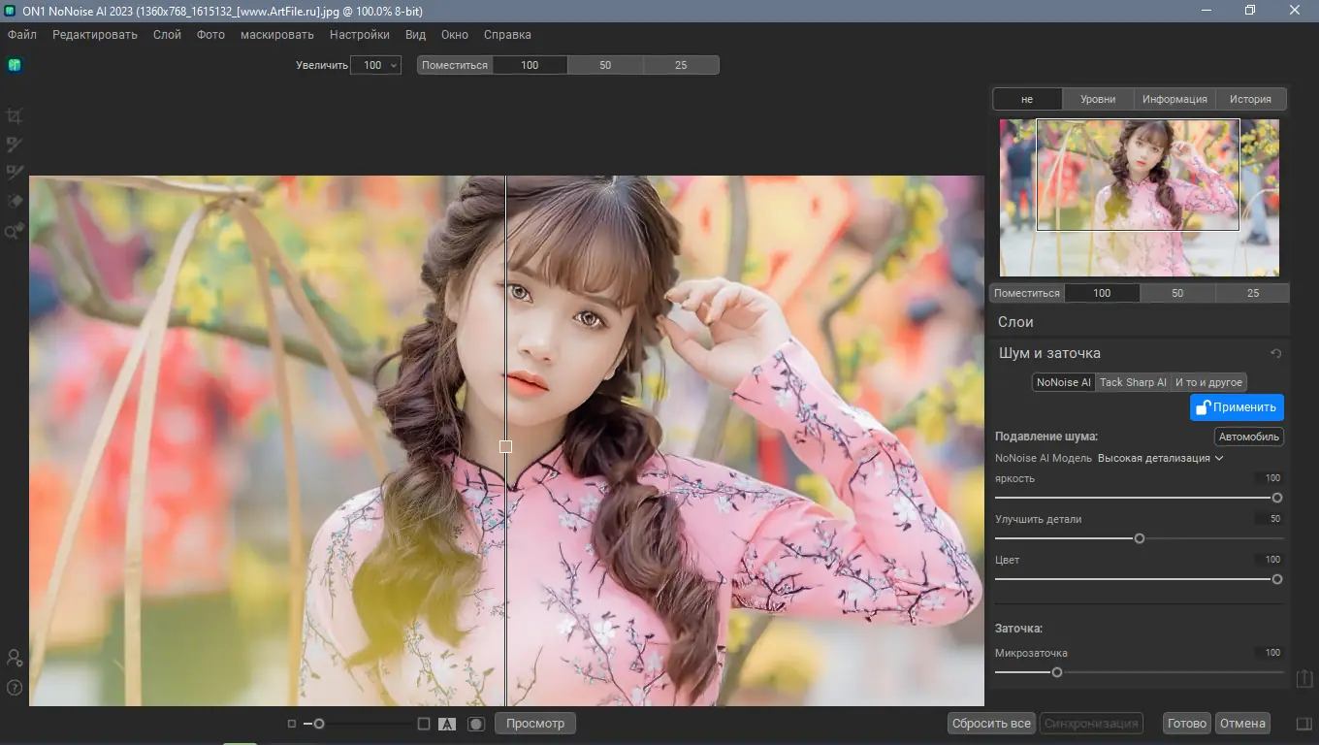Screen dimensions: 1319x745
Task: Click the Улучшить детали slider handle
Action: point(1140,538)
